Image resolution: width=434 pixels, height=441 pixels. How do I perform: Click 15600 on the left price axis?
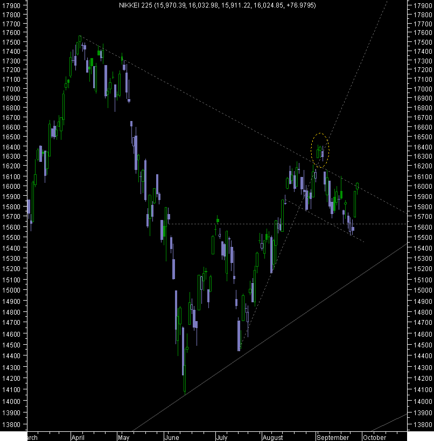11,227
